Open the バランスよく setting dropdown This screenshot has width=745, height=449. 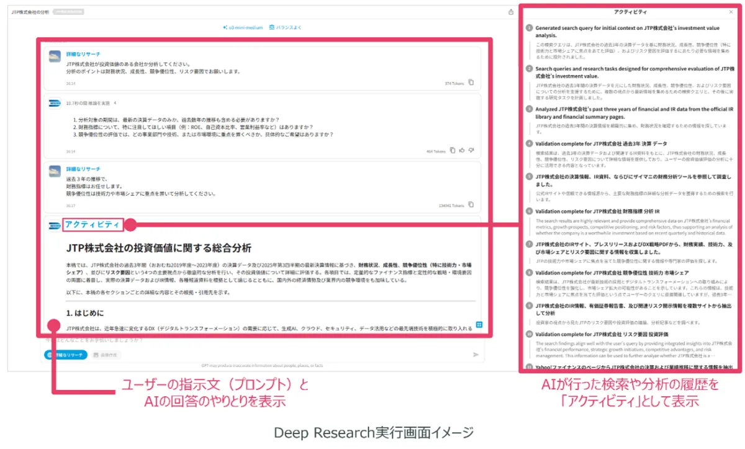pos(286,27)
